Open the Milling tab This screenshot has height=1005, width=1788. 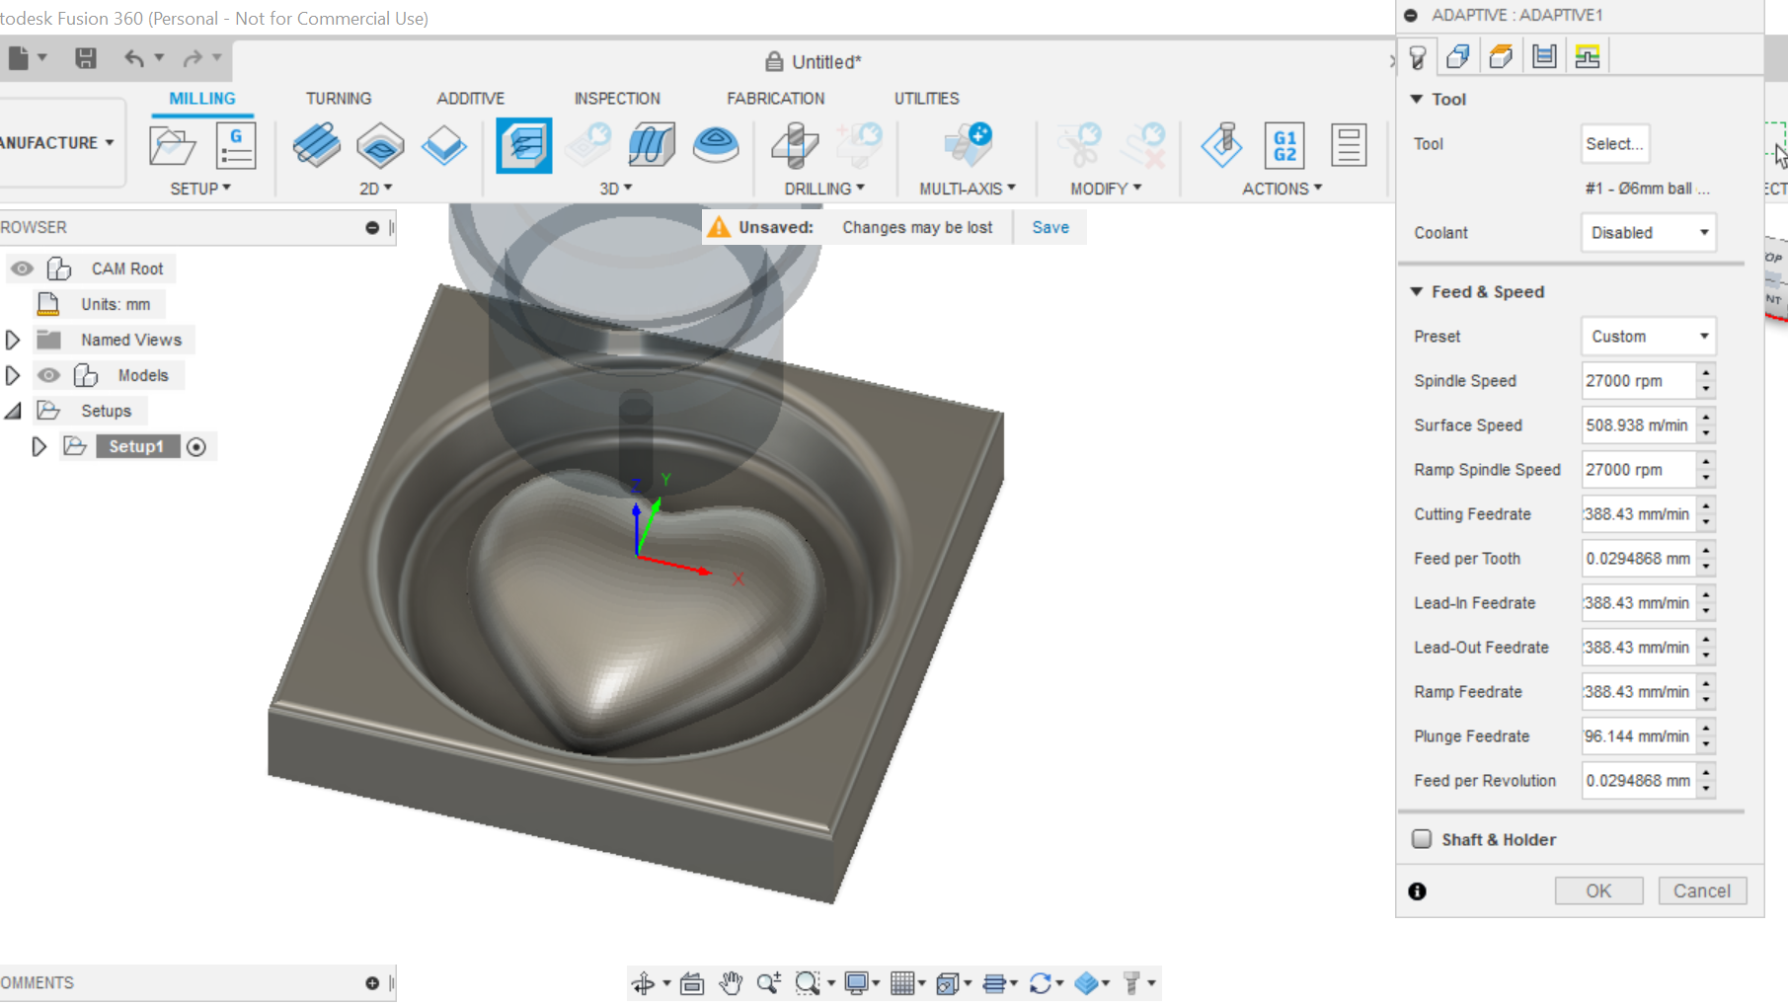pos(202,99)
